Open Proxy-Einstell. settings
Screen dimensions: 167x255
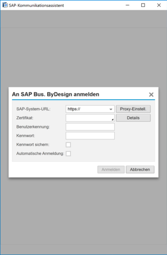point(133,109)
